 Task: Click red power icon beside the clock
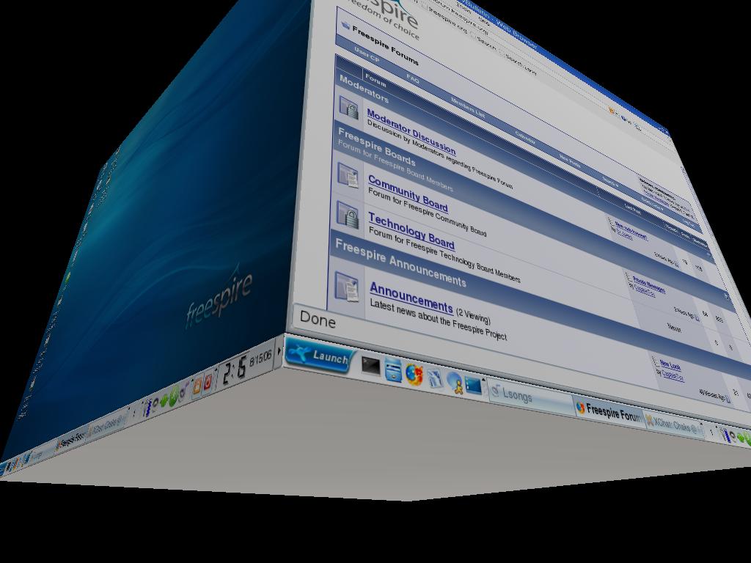click(208, 383)
